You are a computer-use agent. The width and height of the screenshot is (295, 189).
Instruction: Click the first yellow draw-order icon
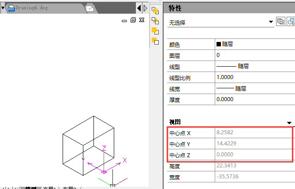coord(155,11)
